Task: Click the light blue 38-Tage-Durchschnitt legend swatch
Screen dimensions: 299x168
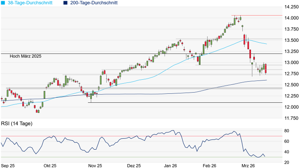Action: point(3,3)
